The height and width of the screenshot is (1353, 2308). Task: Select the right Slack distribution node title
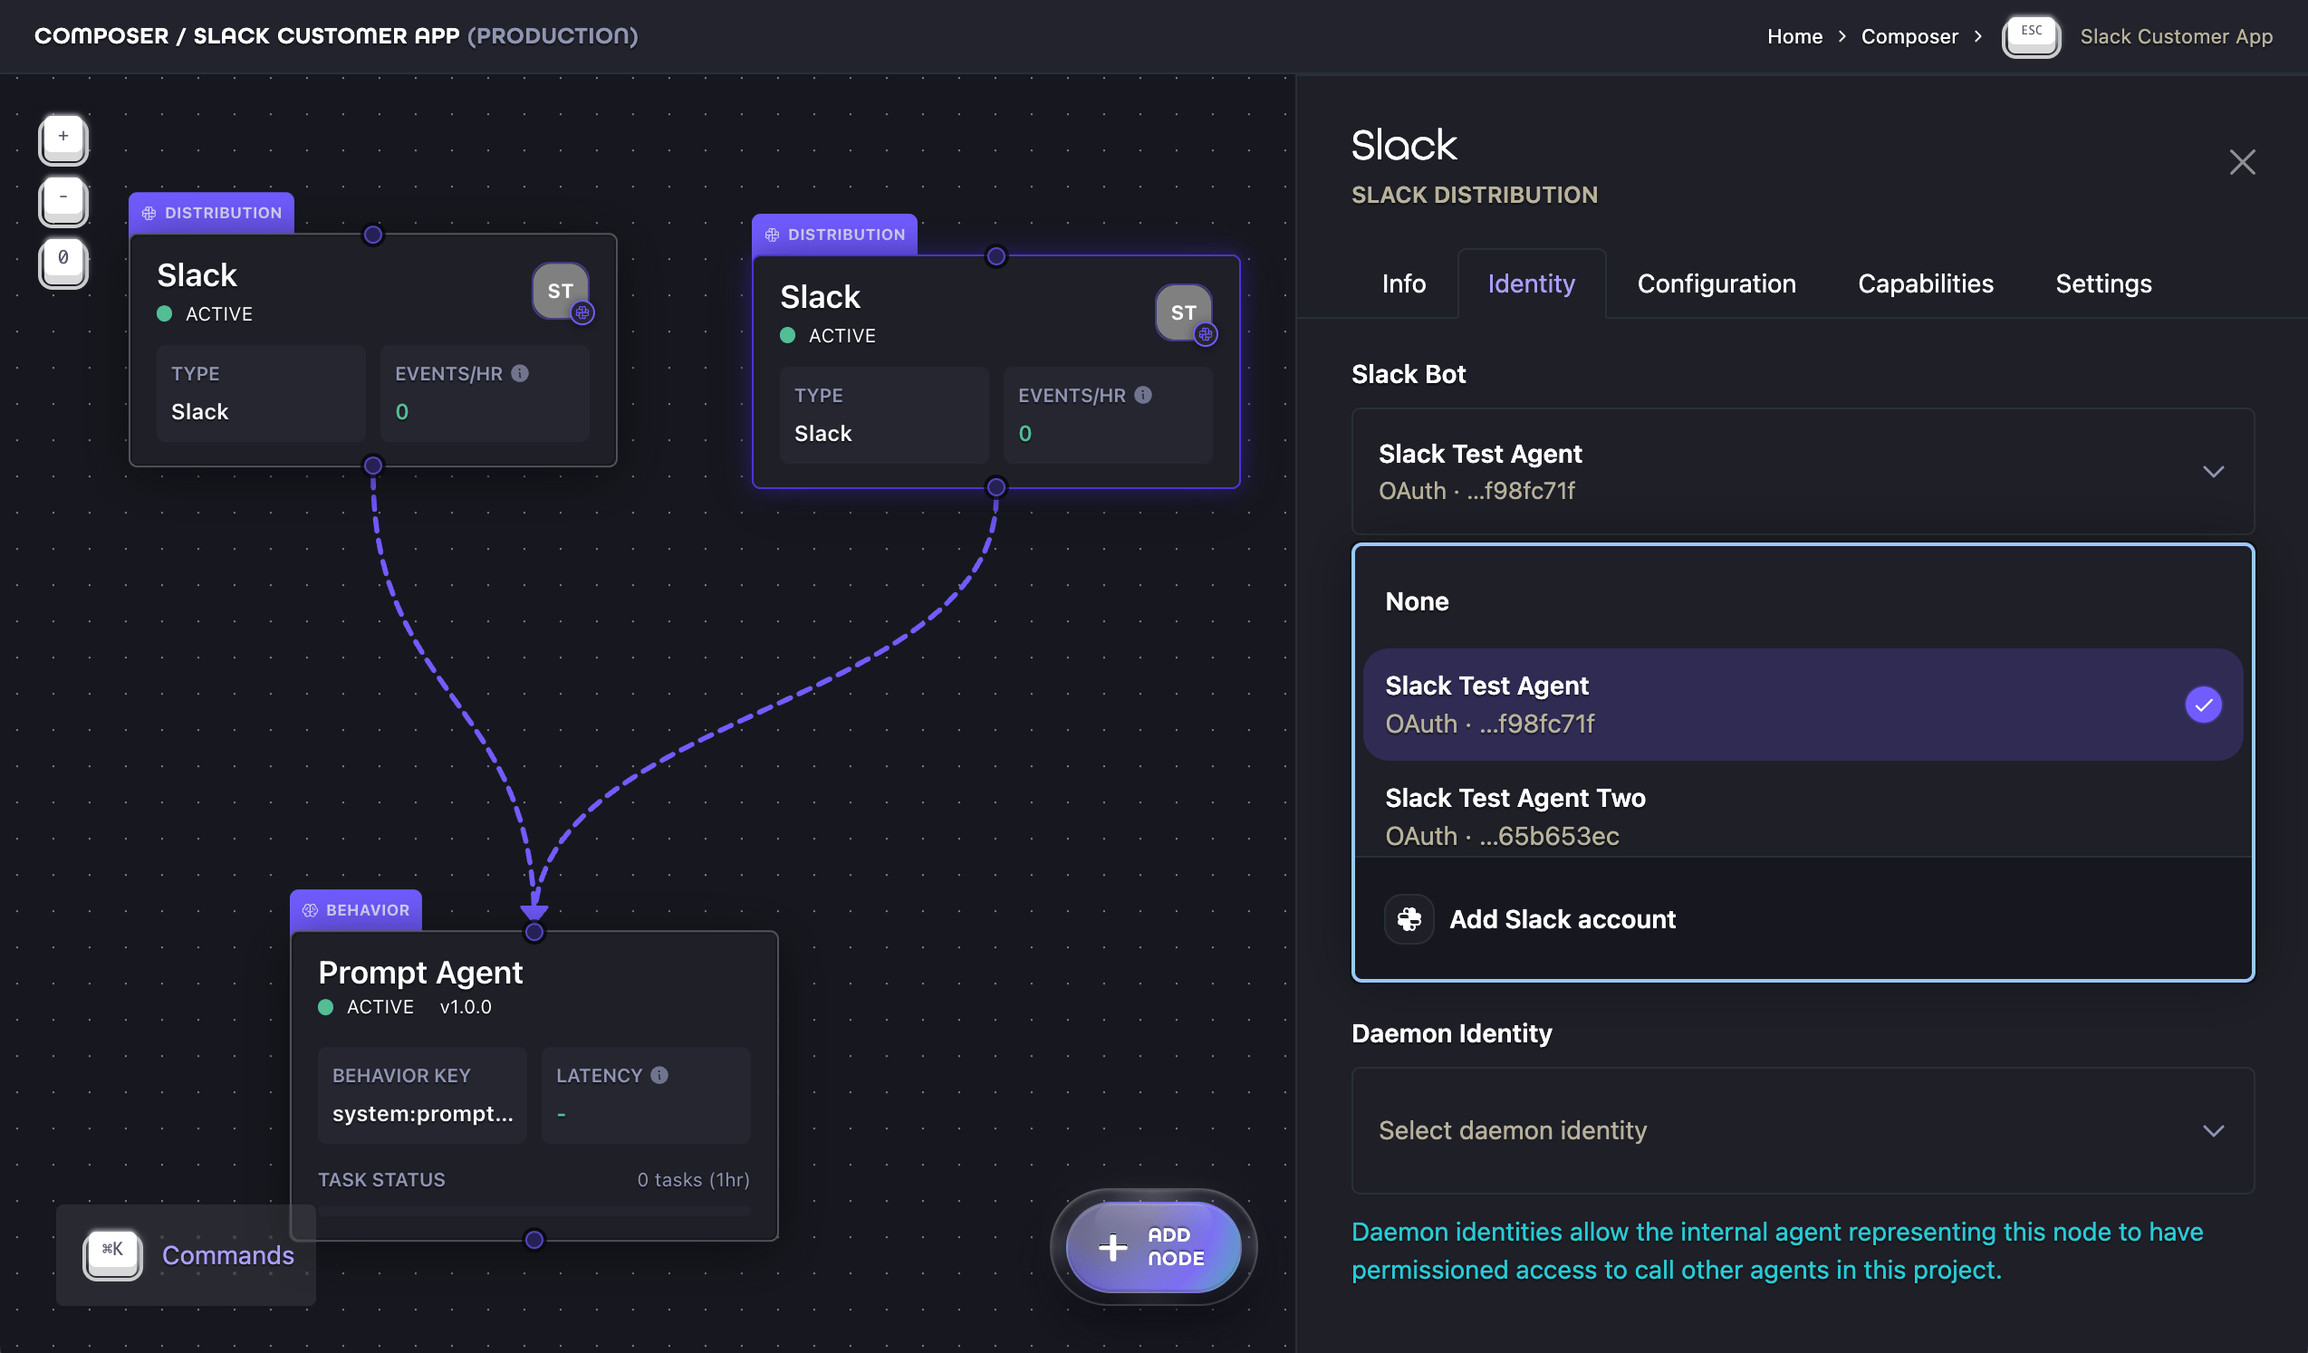click(820, 298)
